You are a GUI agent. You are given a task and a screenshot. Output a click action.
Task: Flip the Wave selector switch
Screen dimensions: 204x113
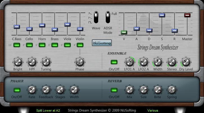(96, 17)
